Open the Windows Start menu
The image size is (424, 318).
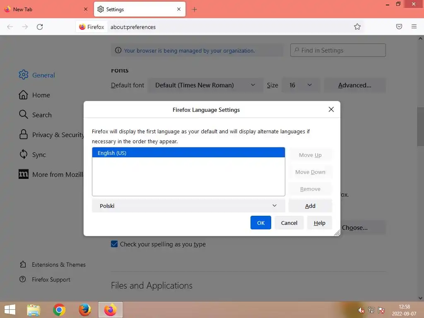tap(10, 310)
